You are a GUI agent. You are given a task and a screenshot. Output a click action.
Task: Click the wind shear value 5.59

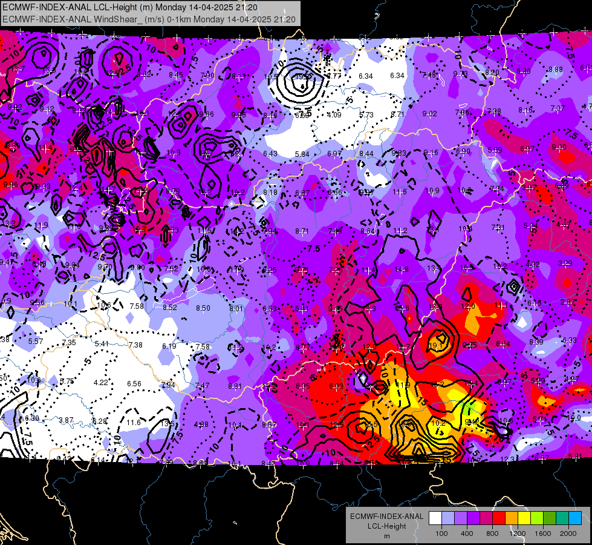[x=495, y=150]
